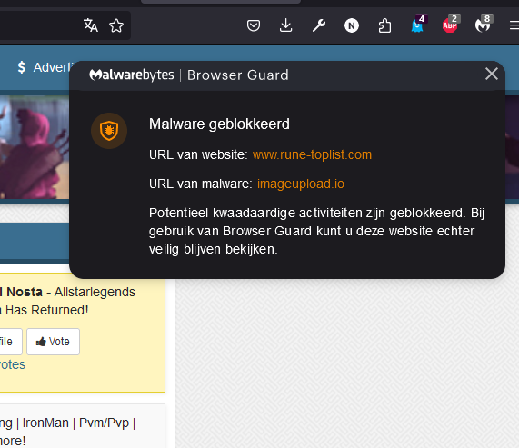Screen dimensions: 519x448
Task: Bookmark this page with the star icon
Action: 116,25
